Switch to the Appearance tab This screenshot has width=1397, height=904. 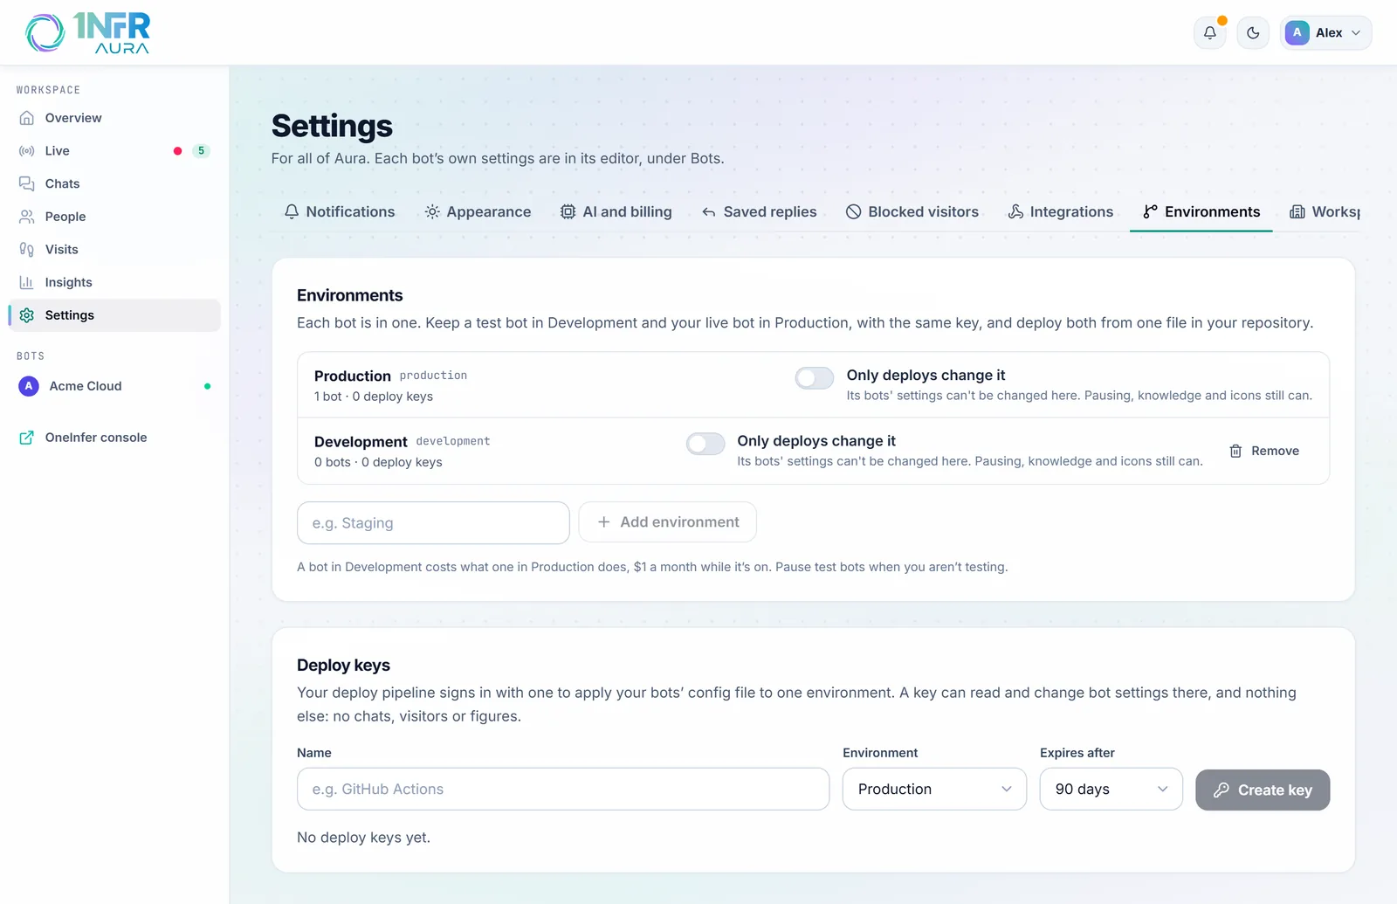pyautogui.click(x=478, y=211)
